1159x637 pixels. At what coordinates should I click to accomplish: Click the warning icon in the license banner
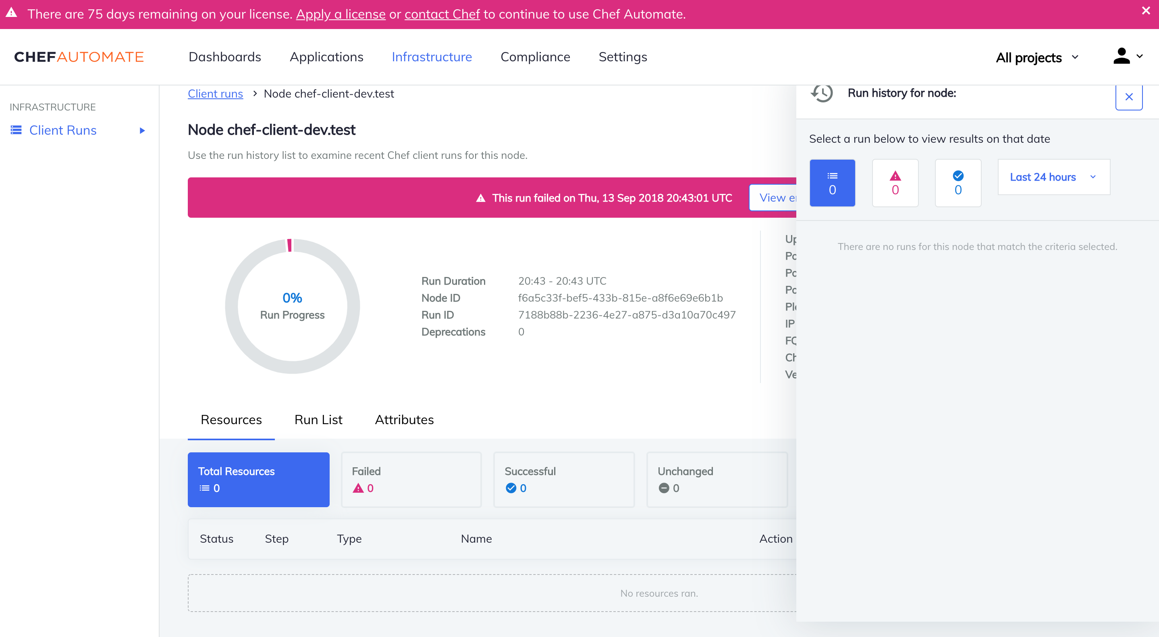[x=11, y=14]
